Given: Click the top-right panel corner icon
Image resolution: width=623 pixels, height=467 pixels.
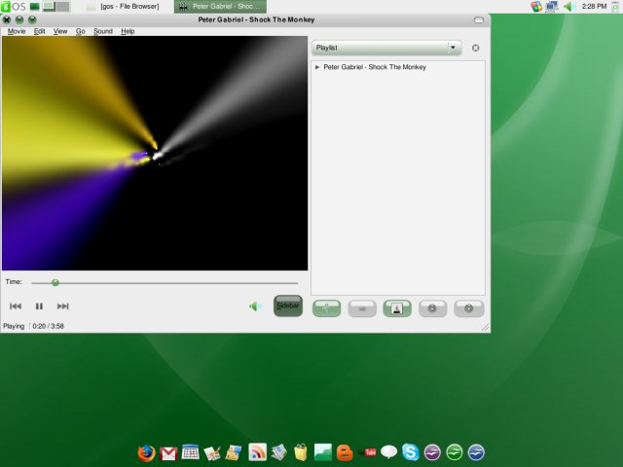Looking at the screenshot, I should (616, 7).
